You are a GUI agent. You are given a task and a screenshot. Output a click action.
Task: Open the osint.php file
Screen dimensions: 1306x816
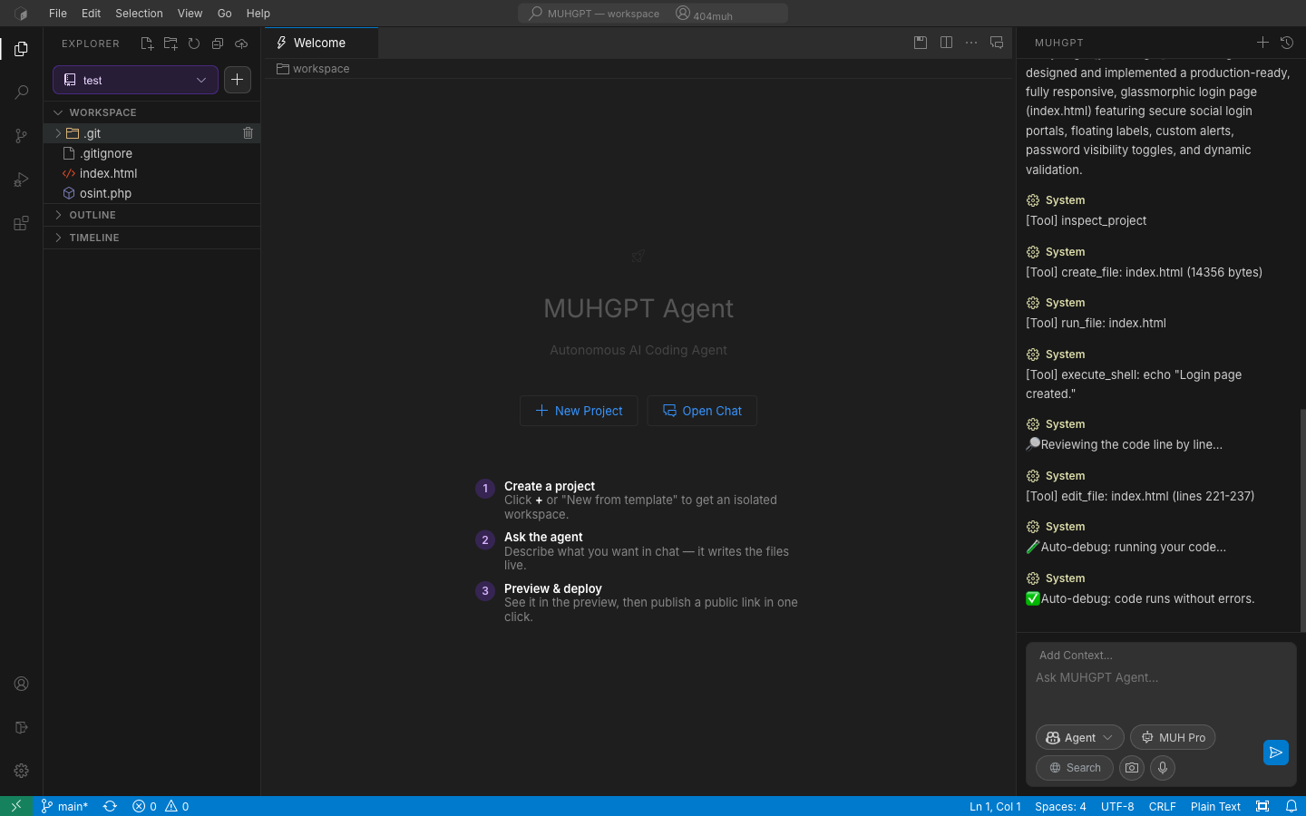[151, 193]
